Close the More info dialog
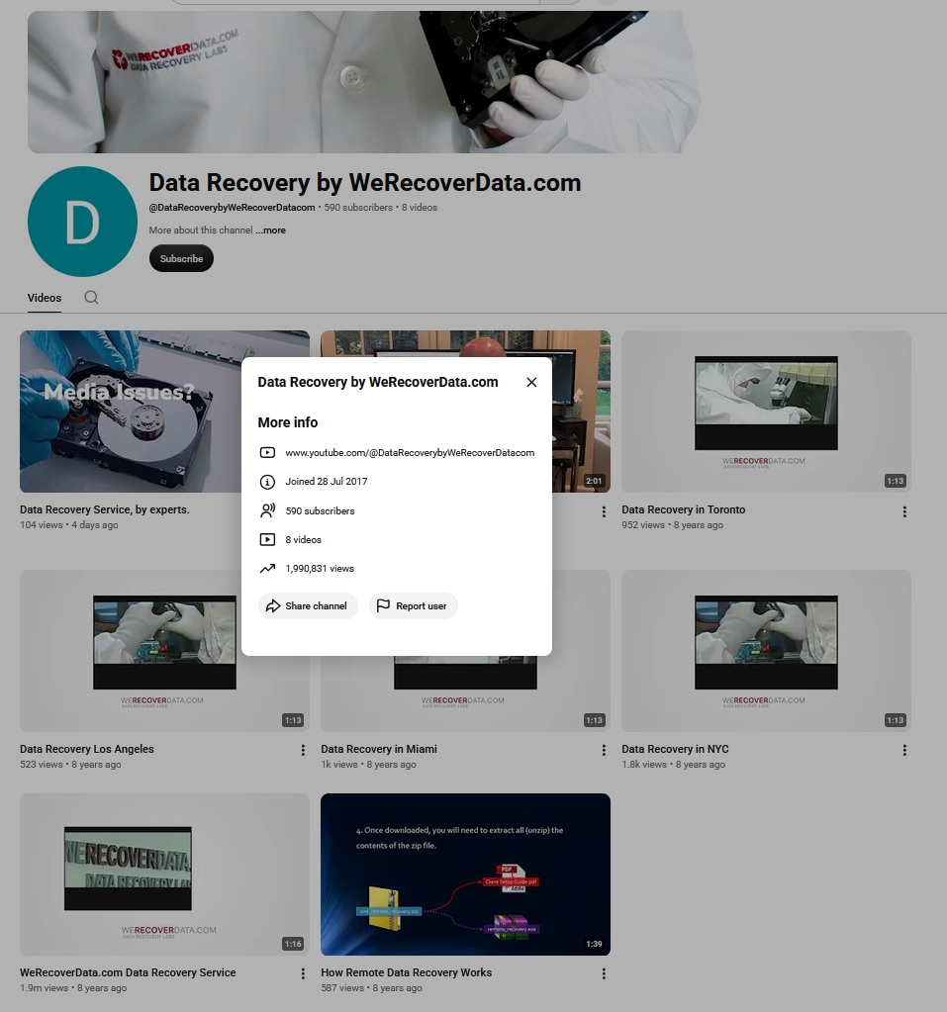947x1012 pixels. [531, 382]
